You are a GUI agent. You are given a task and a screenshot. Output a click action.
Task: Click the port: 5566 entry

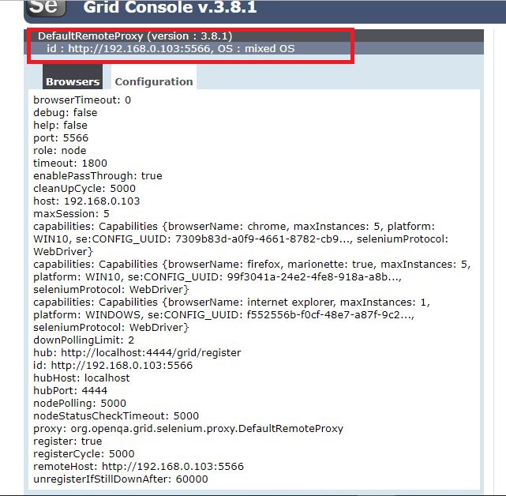[x=61, y=137]
